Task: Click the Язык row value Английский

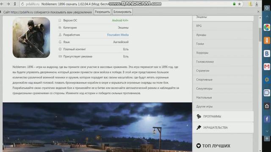Action: coord(121,42)
